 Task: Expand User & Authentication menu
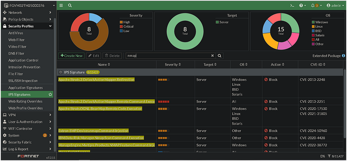[x=27, y=122]
